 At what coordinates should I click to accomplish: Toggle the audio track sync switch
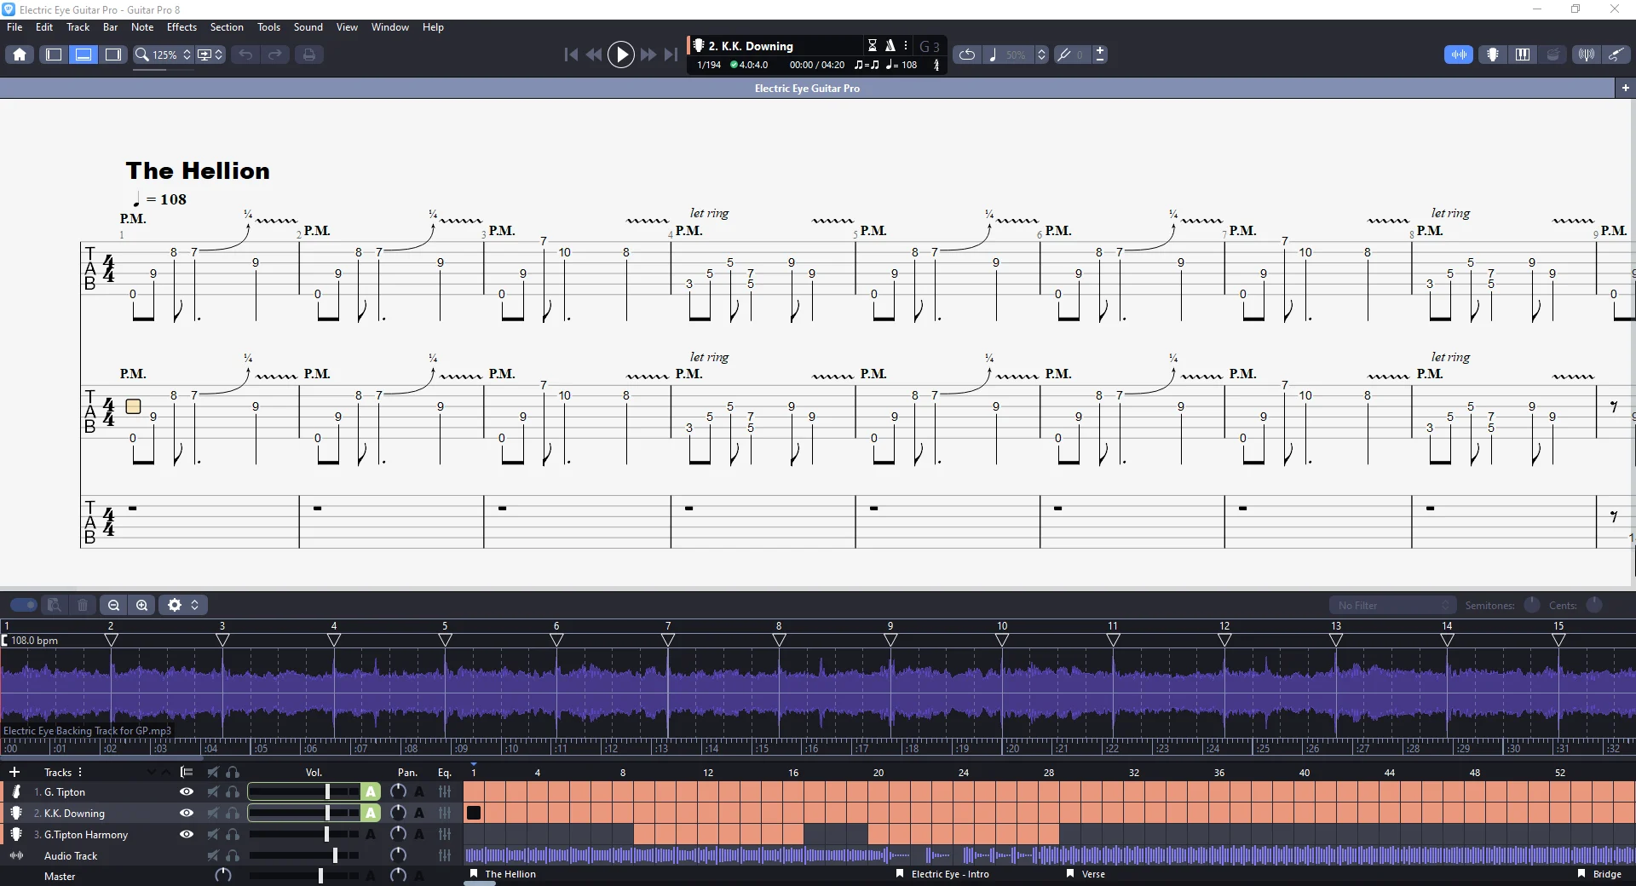(x=23, y=605)
